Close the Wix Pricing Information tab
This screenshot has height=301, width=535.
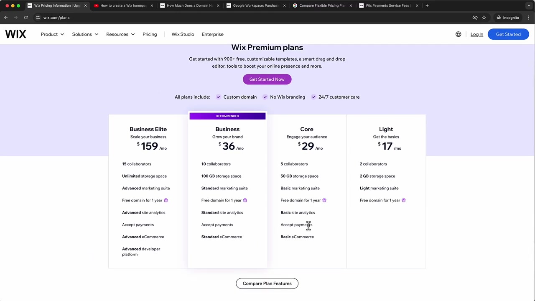pyautogui.click(x=85, y=5)
